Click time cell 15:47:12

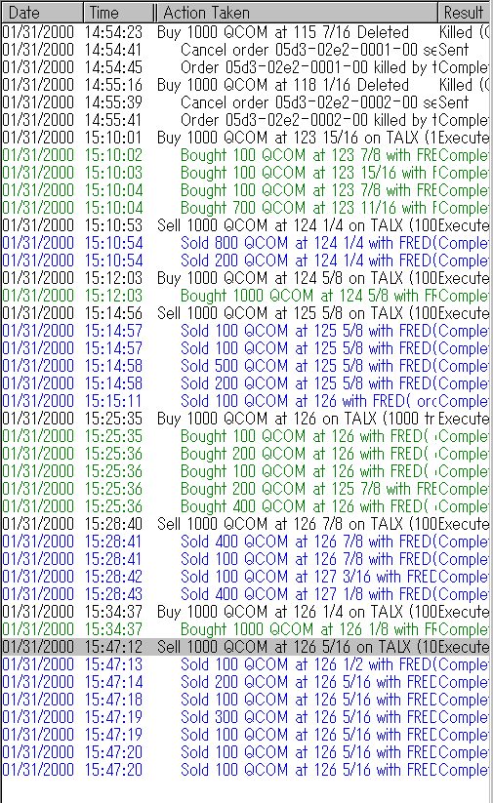113,647
